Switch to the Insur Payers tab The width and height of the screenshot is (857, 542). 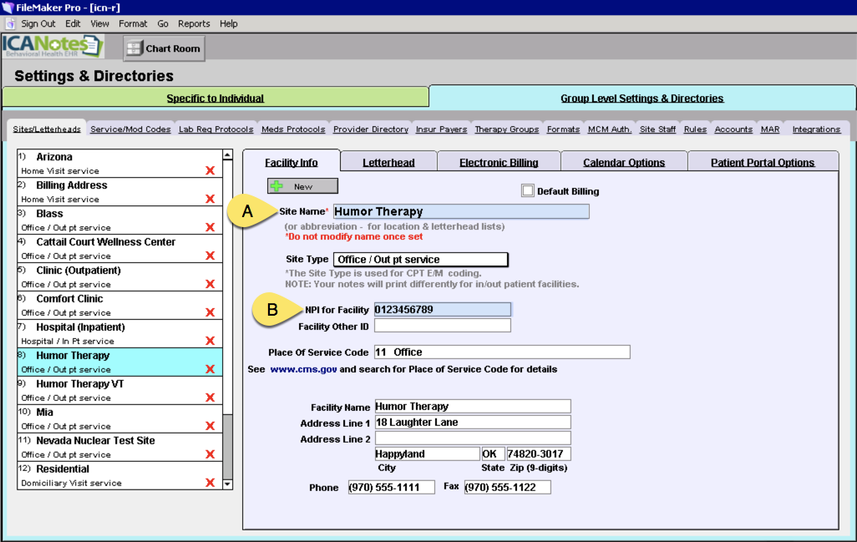pyautogui.click(x=441, y=129)
